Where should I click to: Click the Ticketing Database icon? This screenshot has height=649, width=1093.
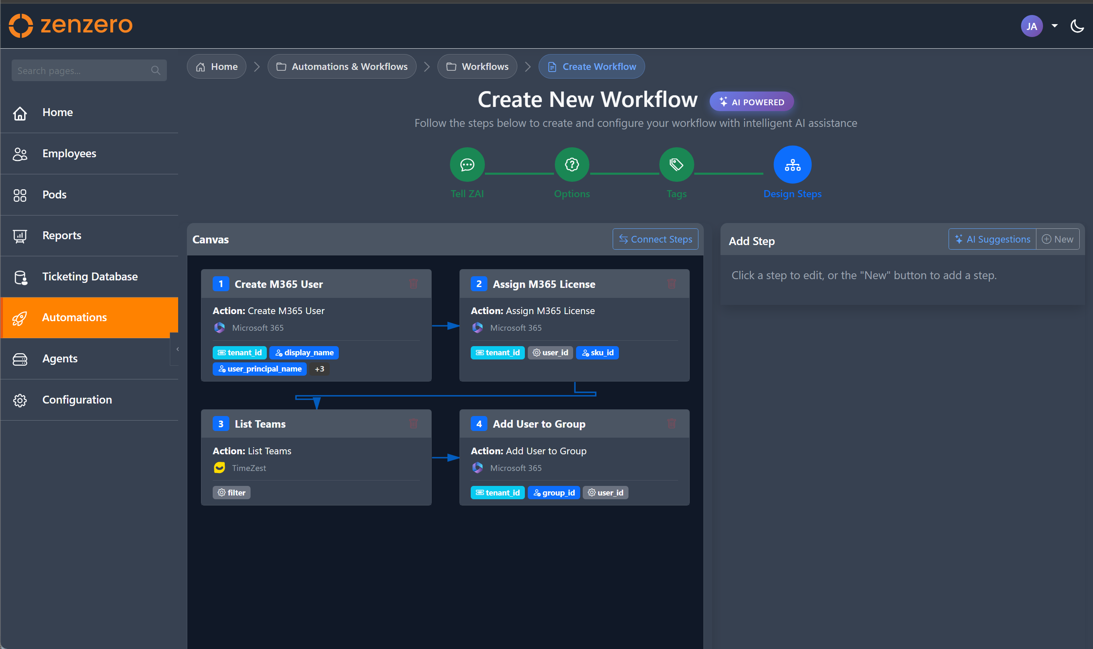(20, 277)
